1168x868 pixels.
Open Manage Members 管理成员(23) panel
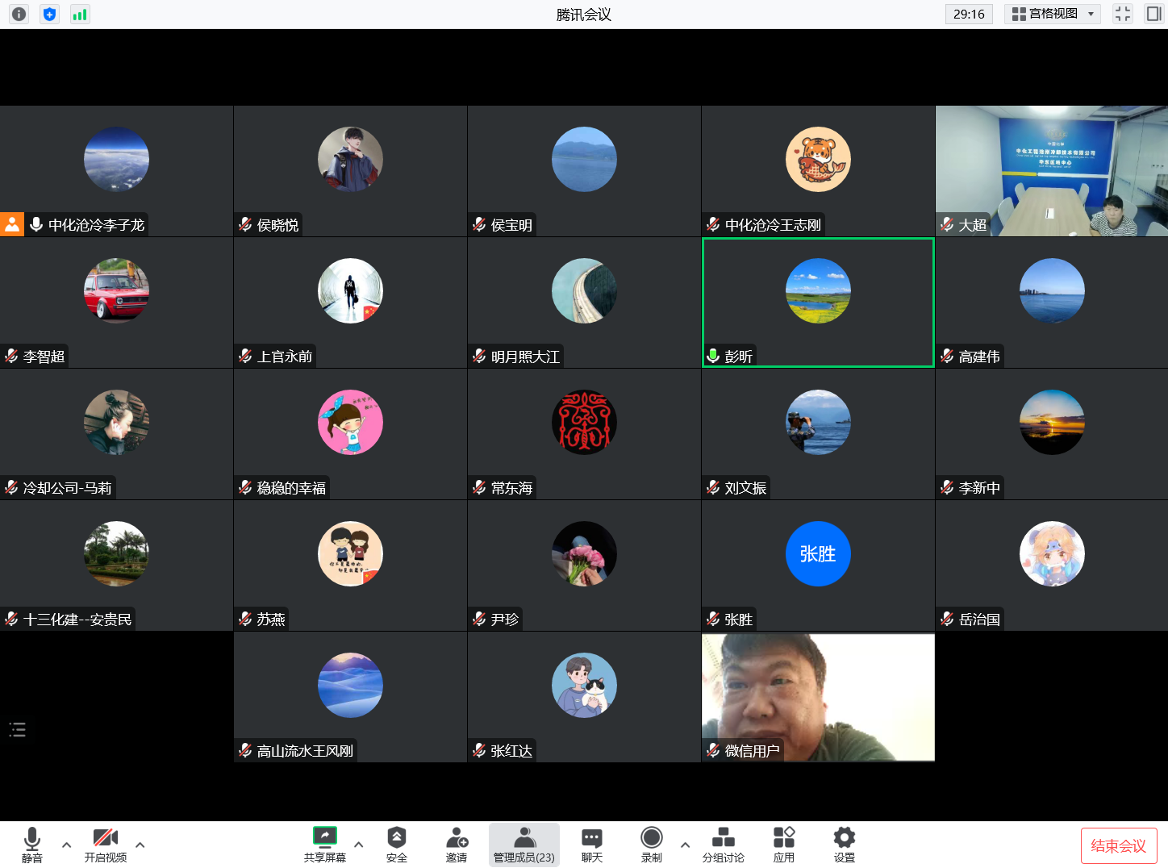click(524, 844)
